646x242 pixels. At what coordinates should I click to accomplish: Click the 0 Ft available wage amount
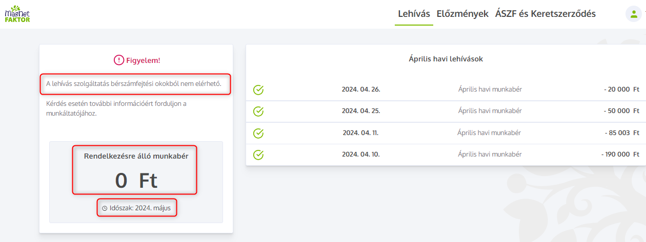136,180
